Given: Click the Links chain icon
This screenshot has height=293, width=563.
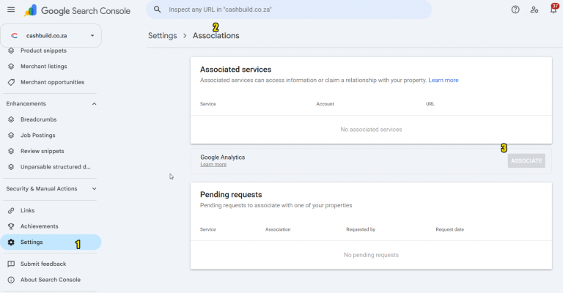Looking at the screenshot, I should (x=11, y=210).
